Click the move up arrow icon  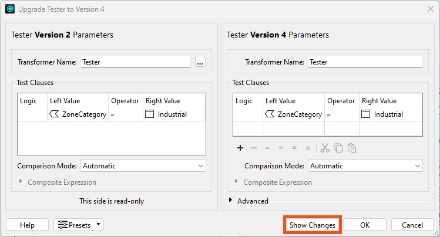click(x=267, y=148)
